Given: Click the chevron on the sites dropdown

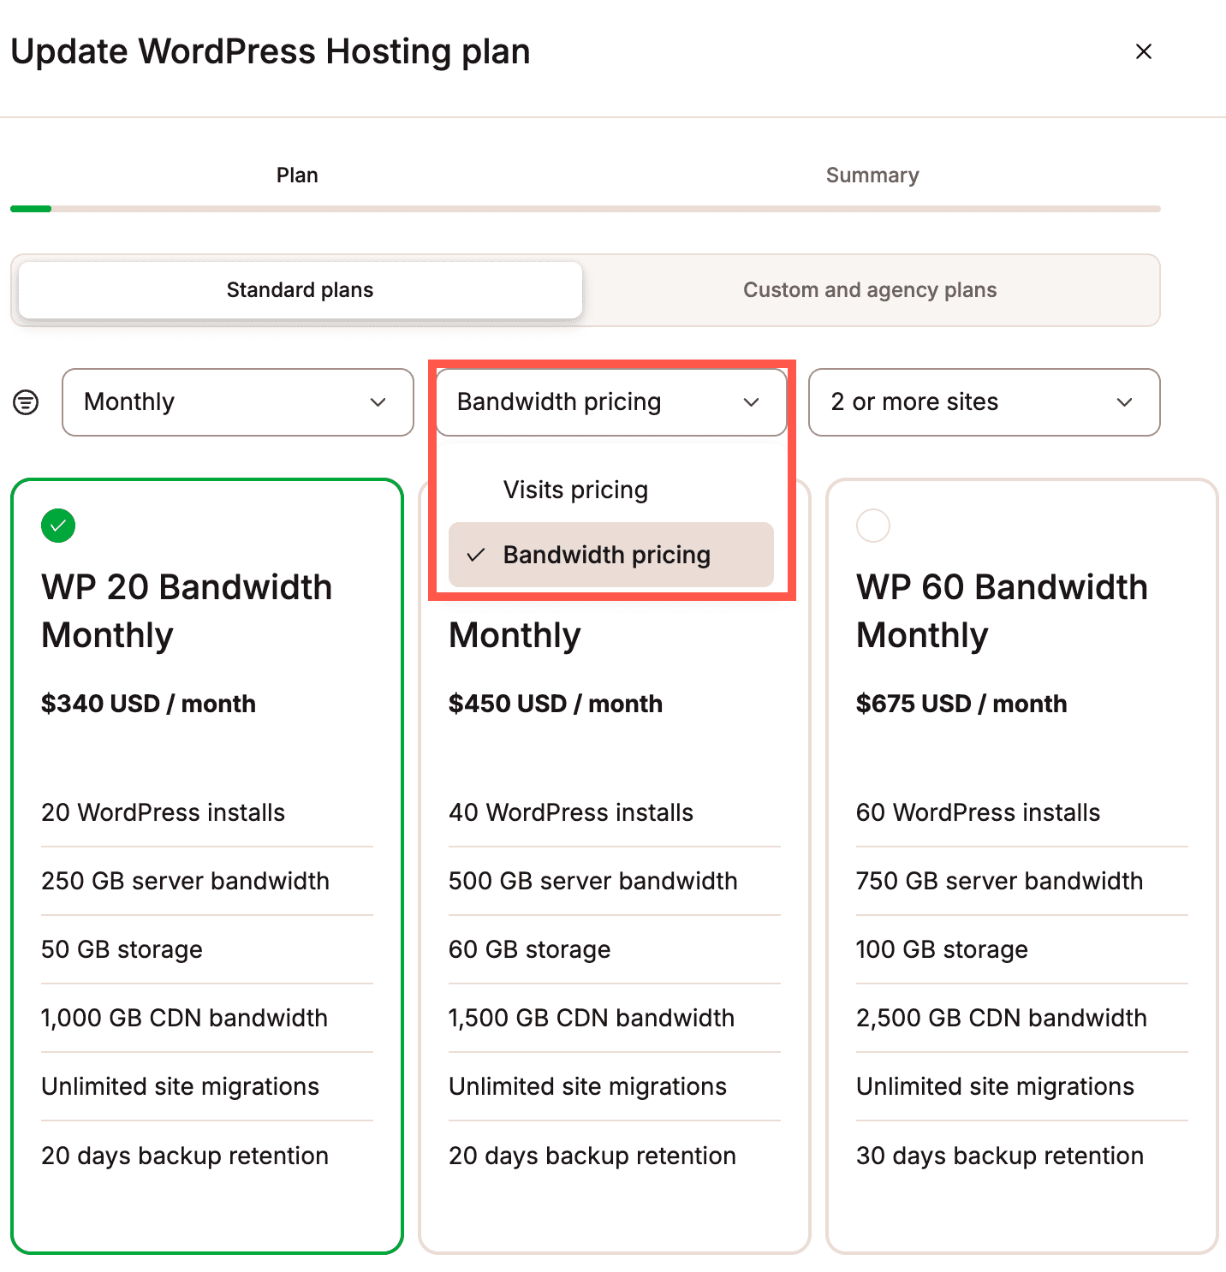Looking at the screenshot, I should [1126, 402].
